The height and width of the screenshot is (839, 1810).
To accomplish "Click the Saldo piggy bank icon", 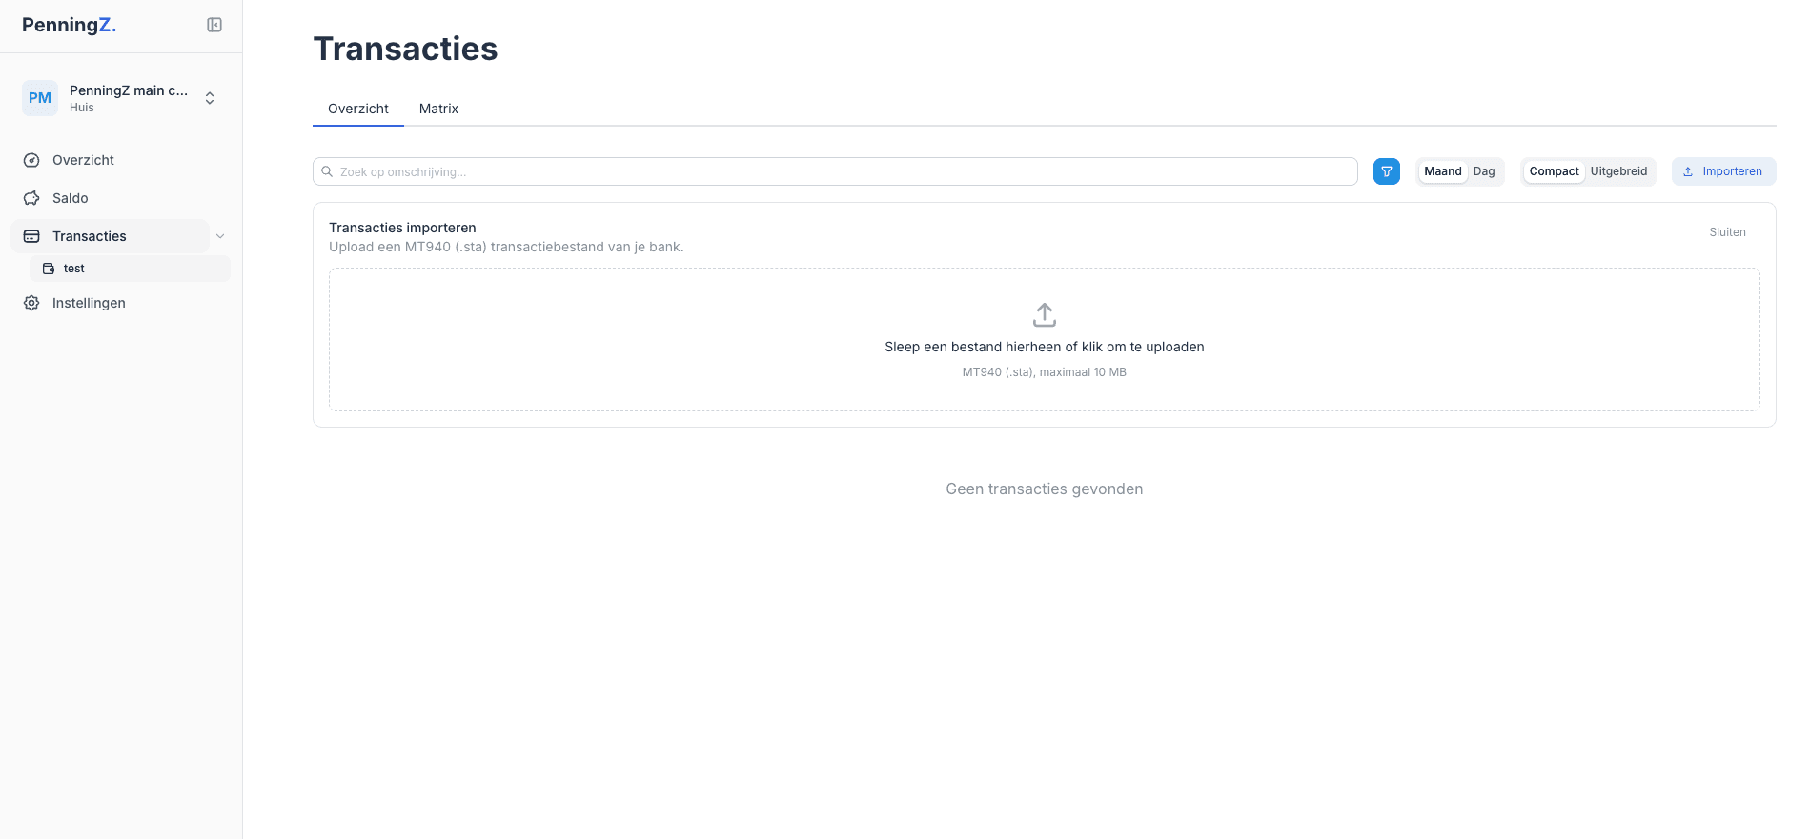I will [x=31, y=198].
